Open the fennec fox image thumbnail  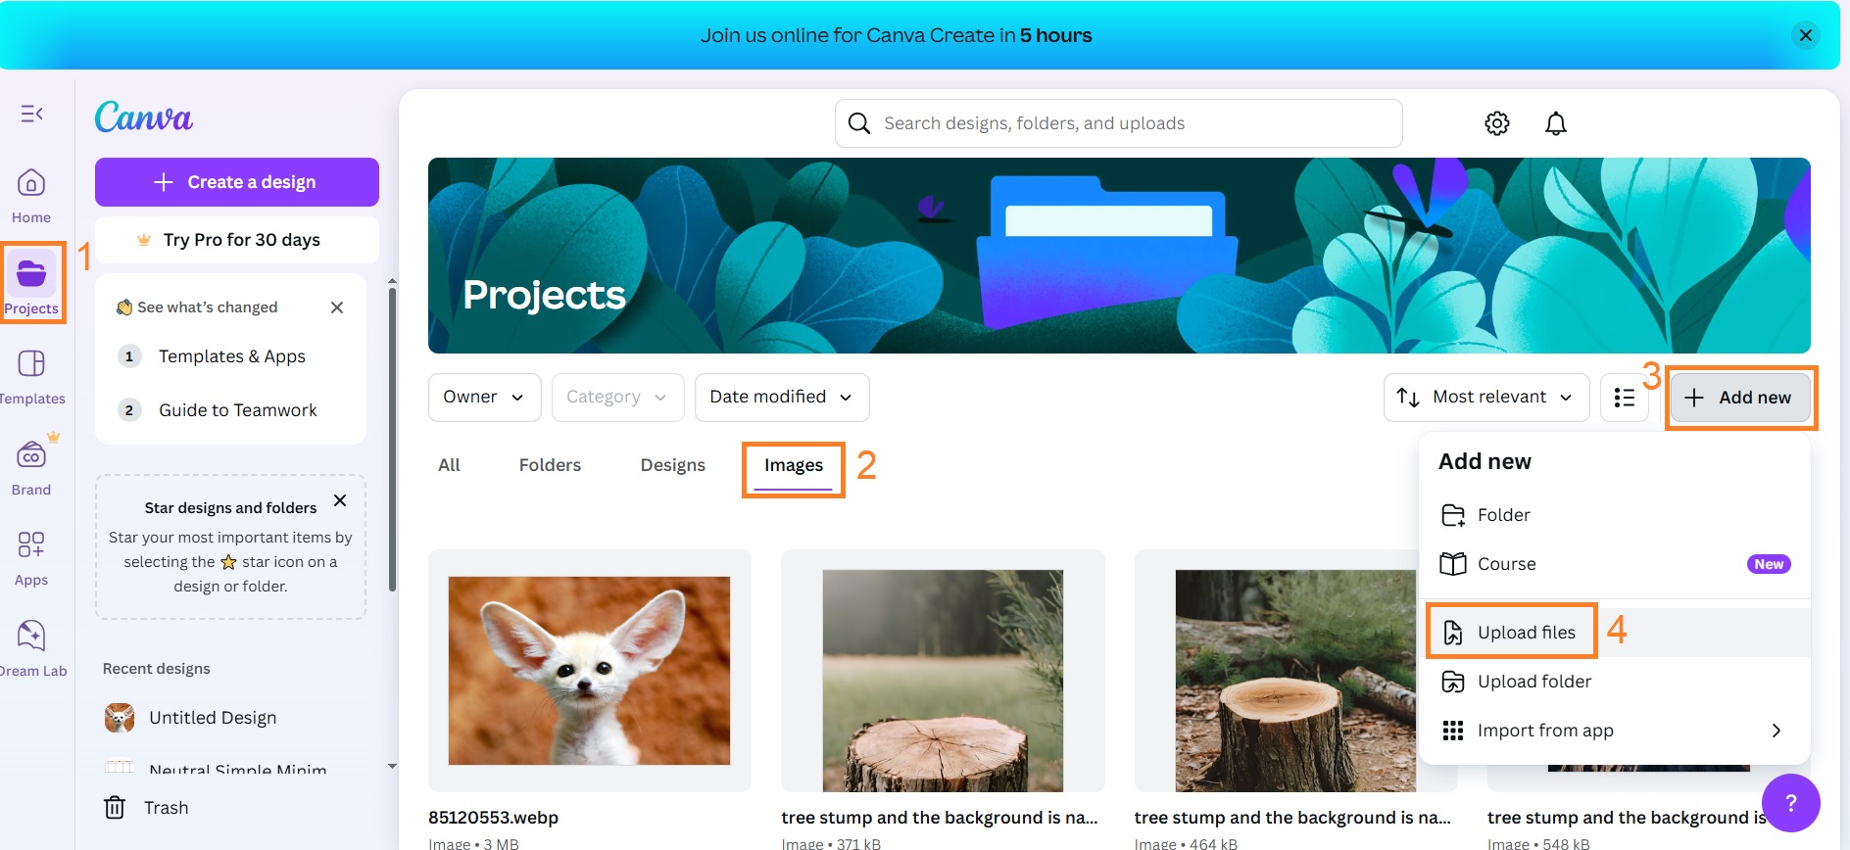(x=590, y=671)
